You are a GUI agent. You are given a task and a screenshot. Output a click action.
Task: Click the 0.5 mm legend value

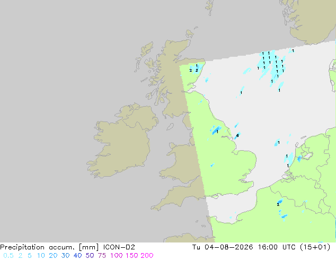click(x=8, y=256)
